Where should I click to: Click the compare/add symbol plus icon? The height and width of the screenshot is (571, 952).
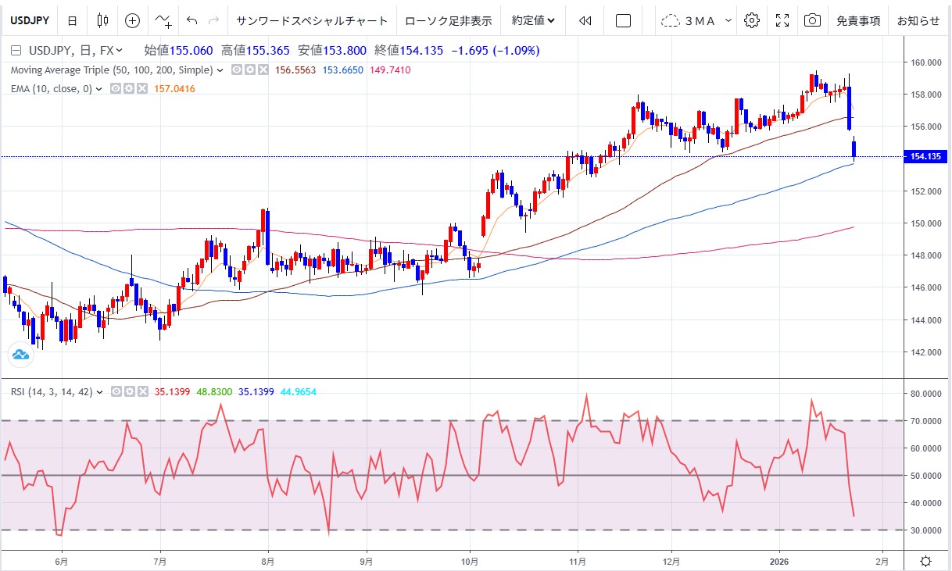[x=133, y=21]
